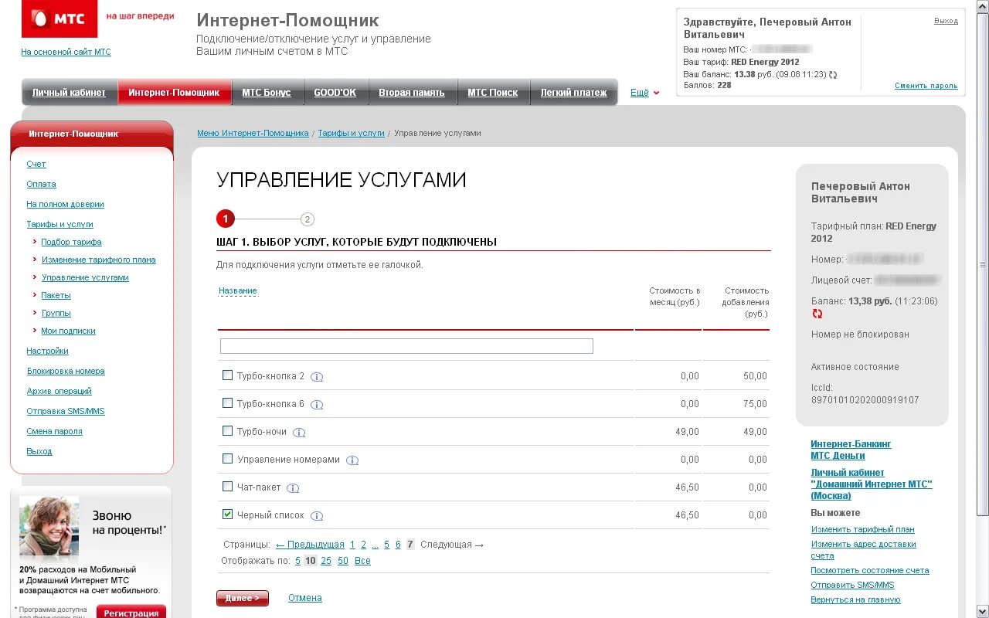Check the Турбо-кнопка 2 checkbox

227,375
